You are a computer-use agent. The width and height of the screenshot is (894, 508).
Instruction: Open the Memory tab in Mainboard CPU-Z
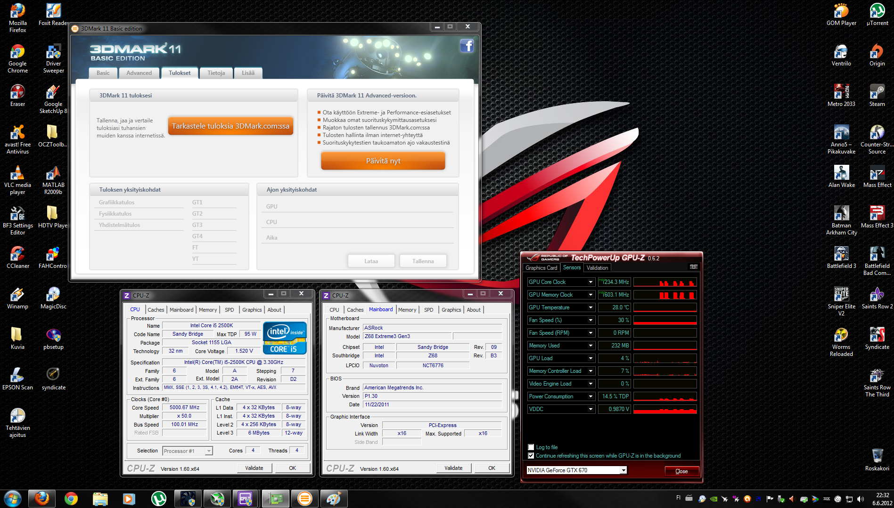coord(407,310)
